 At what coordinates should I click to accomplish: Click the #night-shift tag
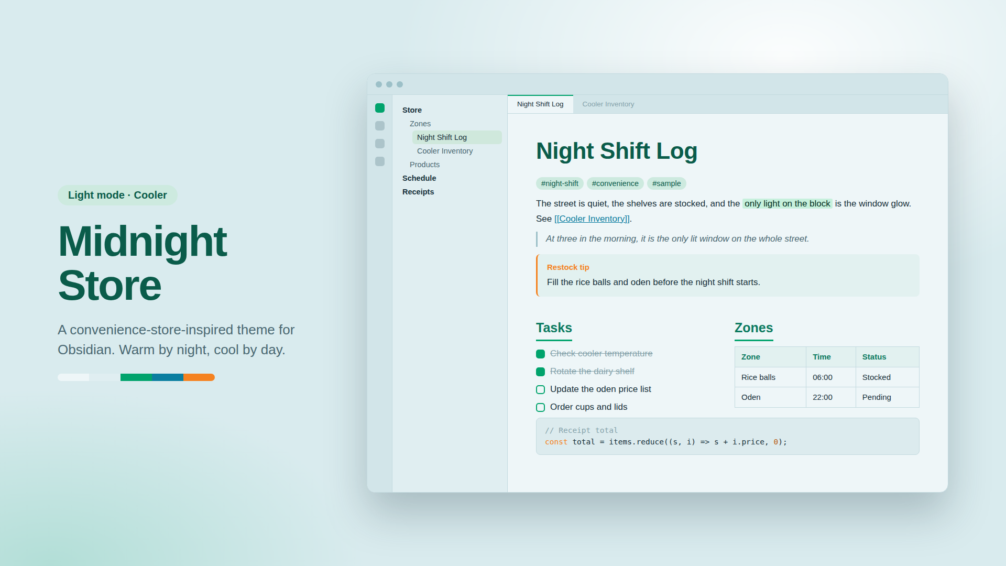[x=560, y=183]
